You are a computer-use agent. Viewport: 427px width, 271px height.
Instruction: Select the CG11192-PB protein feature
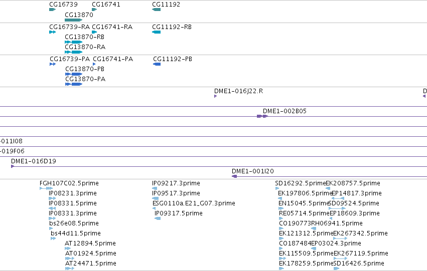pyautogui.click(x=157, y=64)
